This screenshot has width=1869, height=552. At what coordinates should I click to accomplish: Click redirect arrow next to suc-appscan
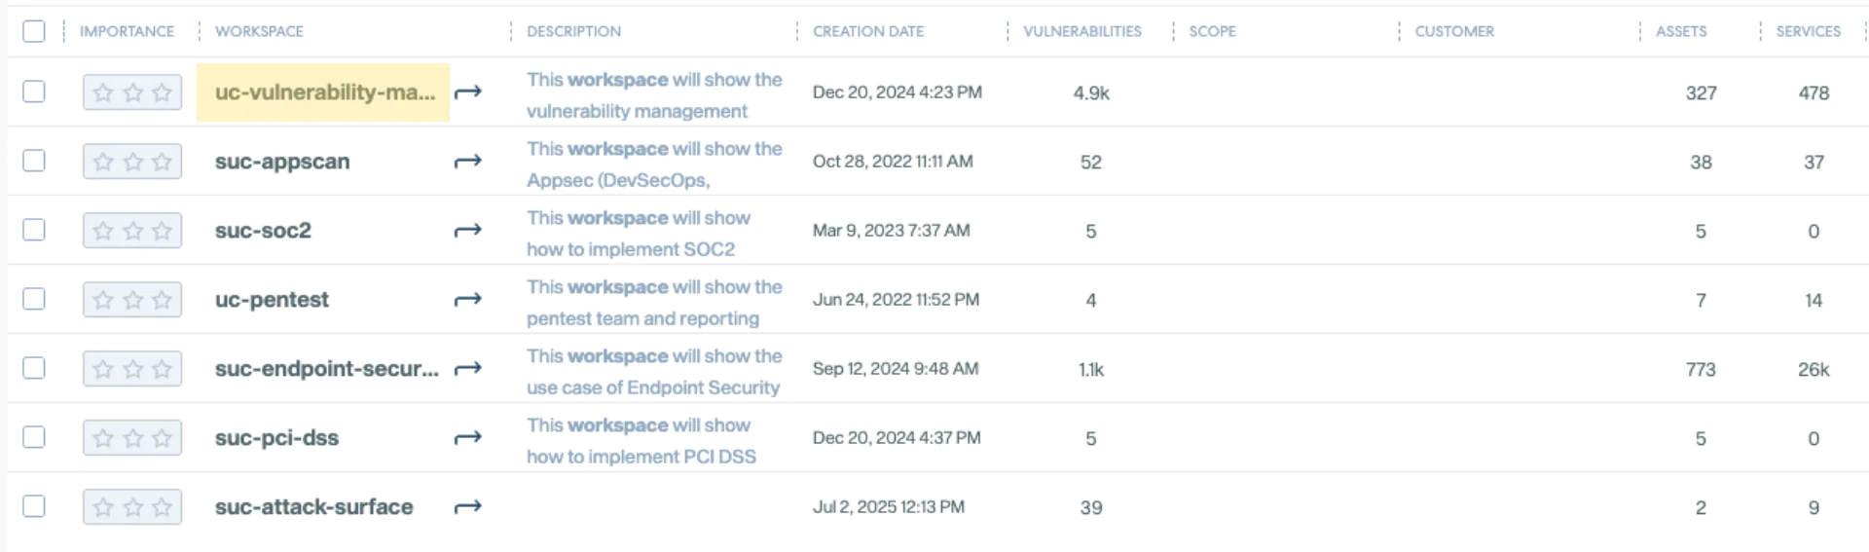pos(468,162)
